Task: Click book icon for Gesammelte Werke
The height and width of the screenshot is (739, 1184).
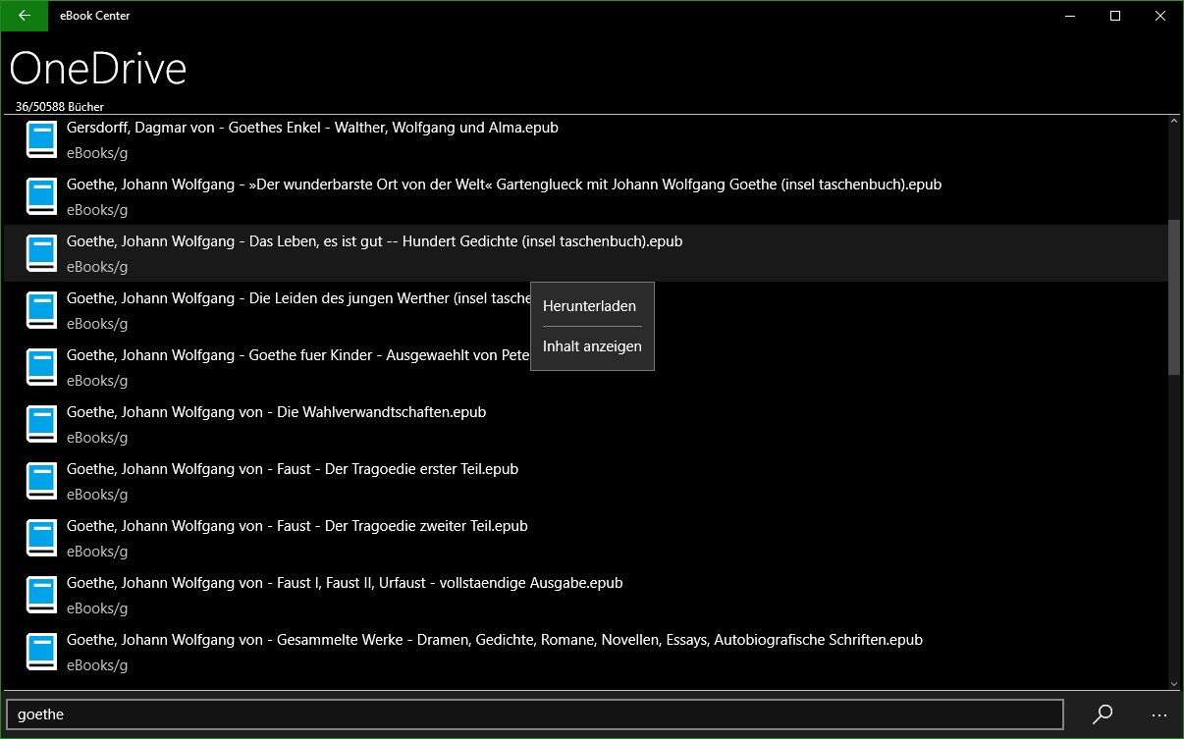Action: 41,652
